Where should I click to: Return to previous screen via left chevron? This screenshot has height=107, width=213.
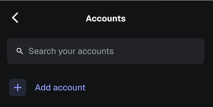[x=15, y=18]
